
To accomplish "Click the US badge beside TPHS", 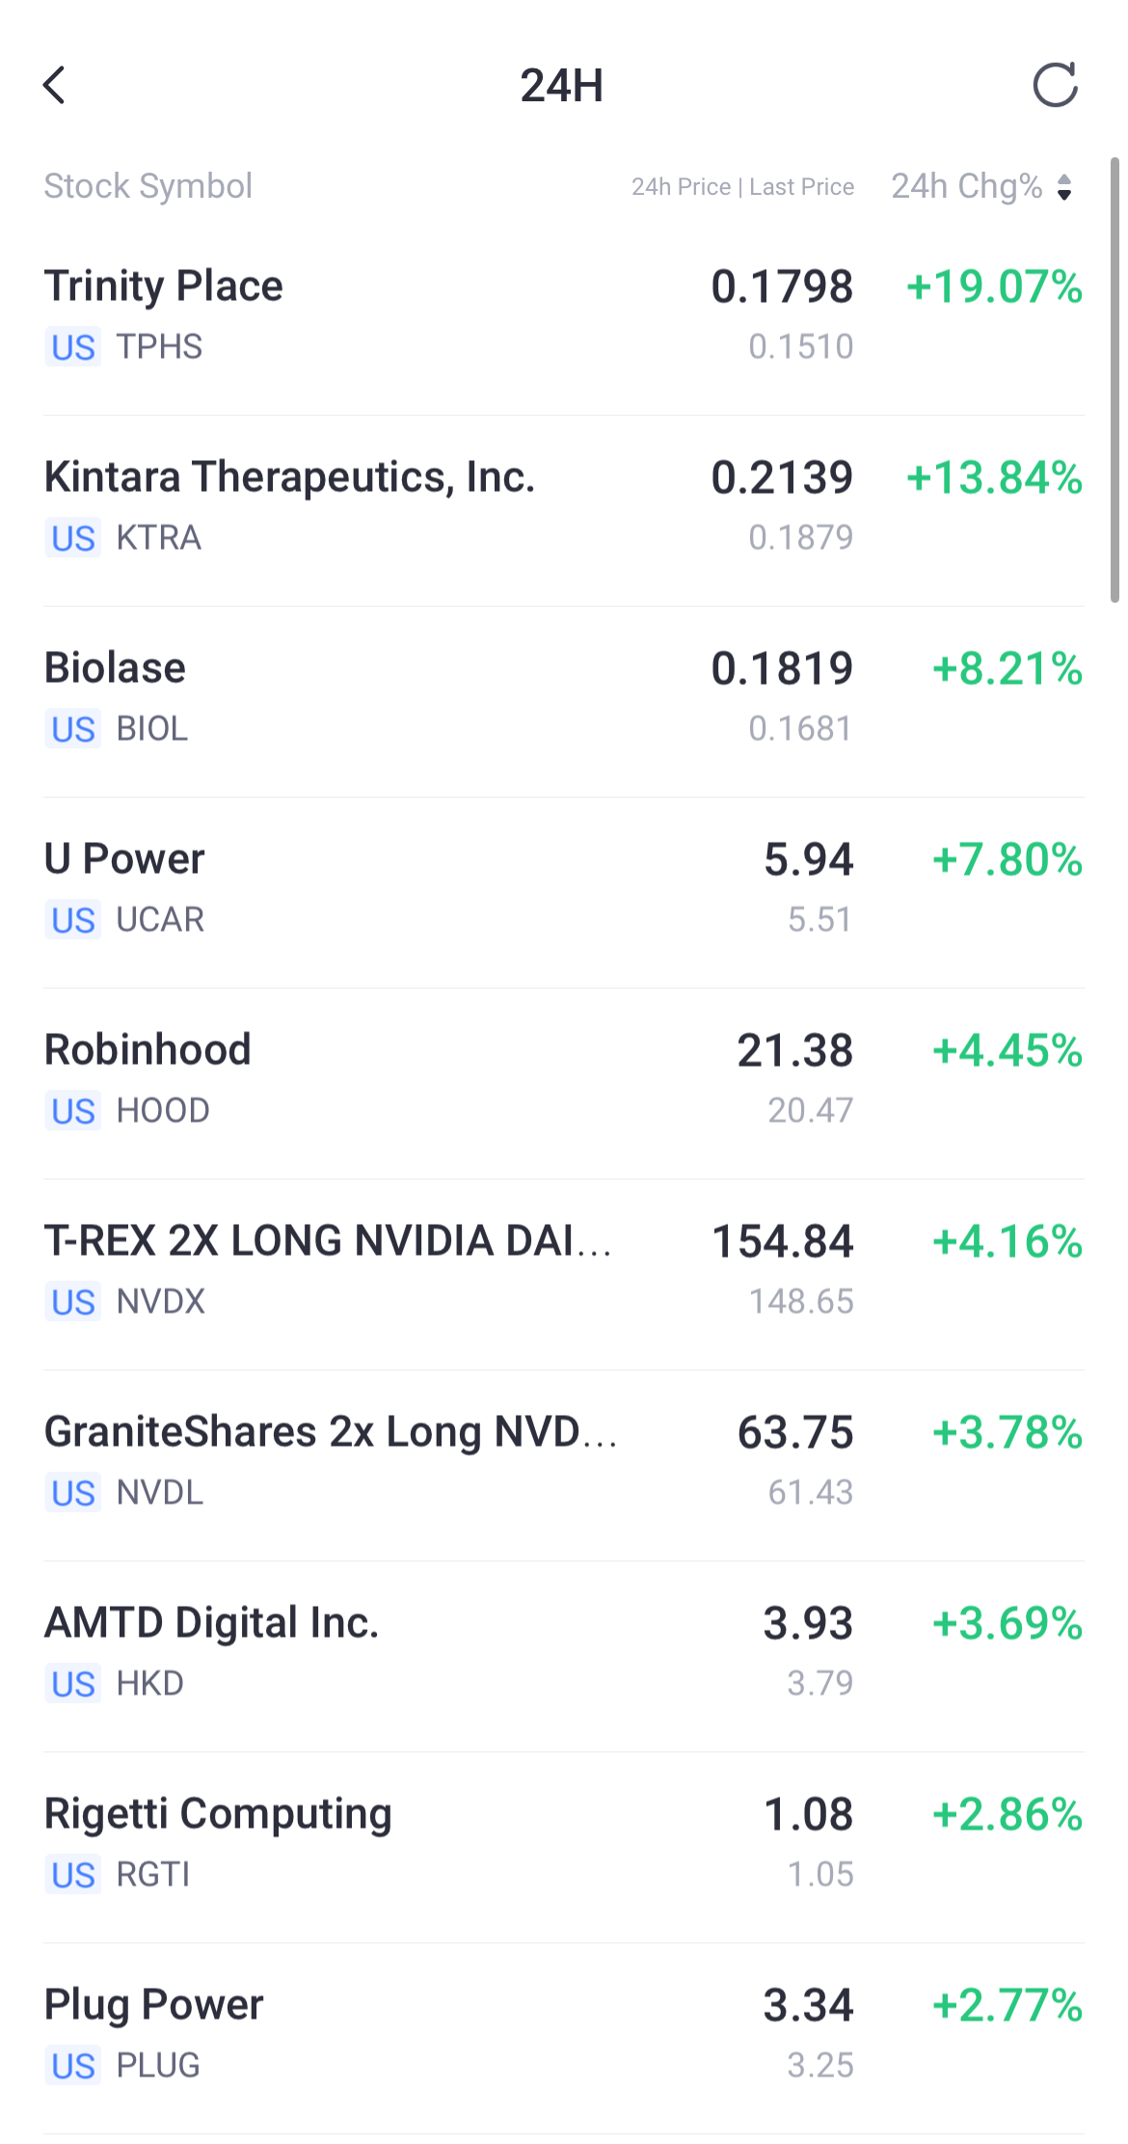I will click(x=73, y=347).
